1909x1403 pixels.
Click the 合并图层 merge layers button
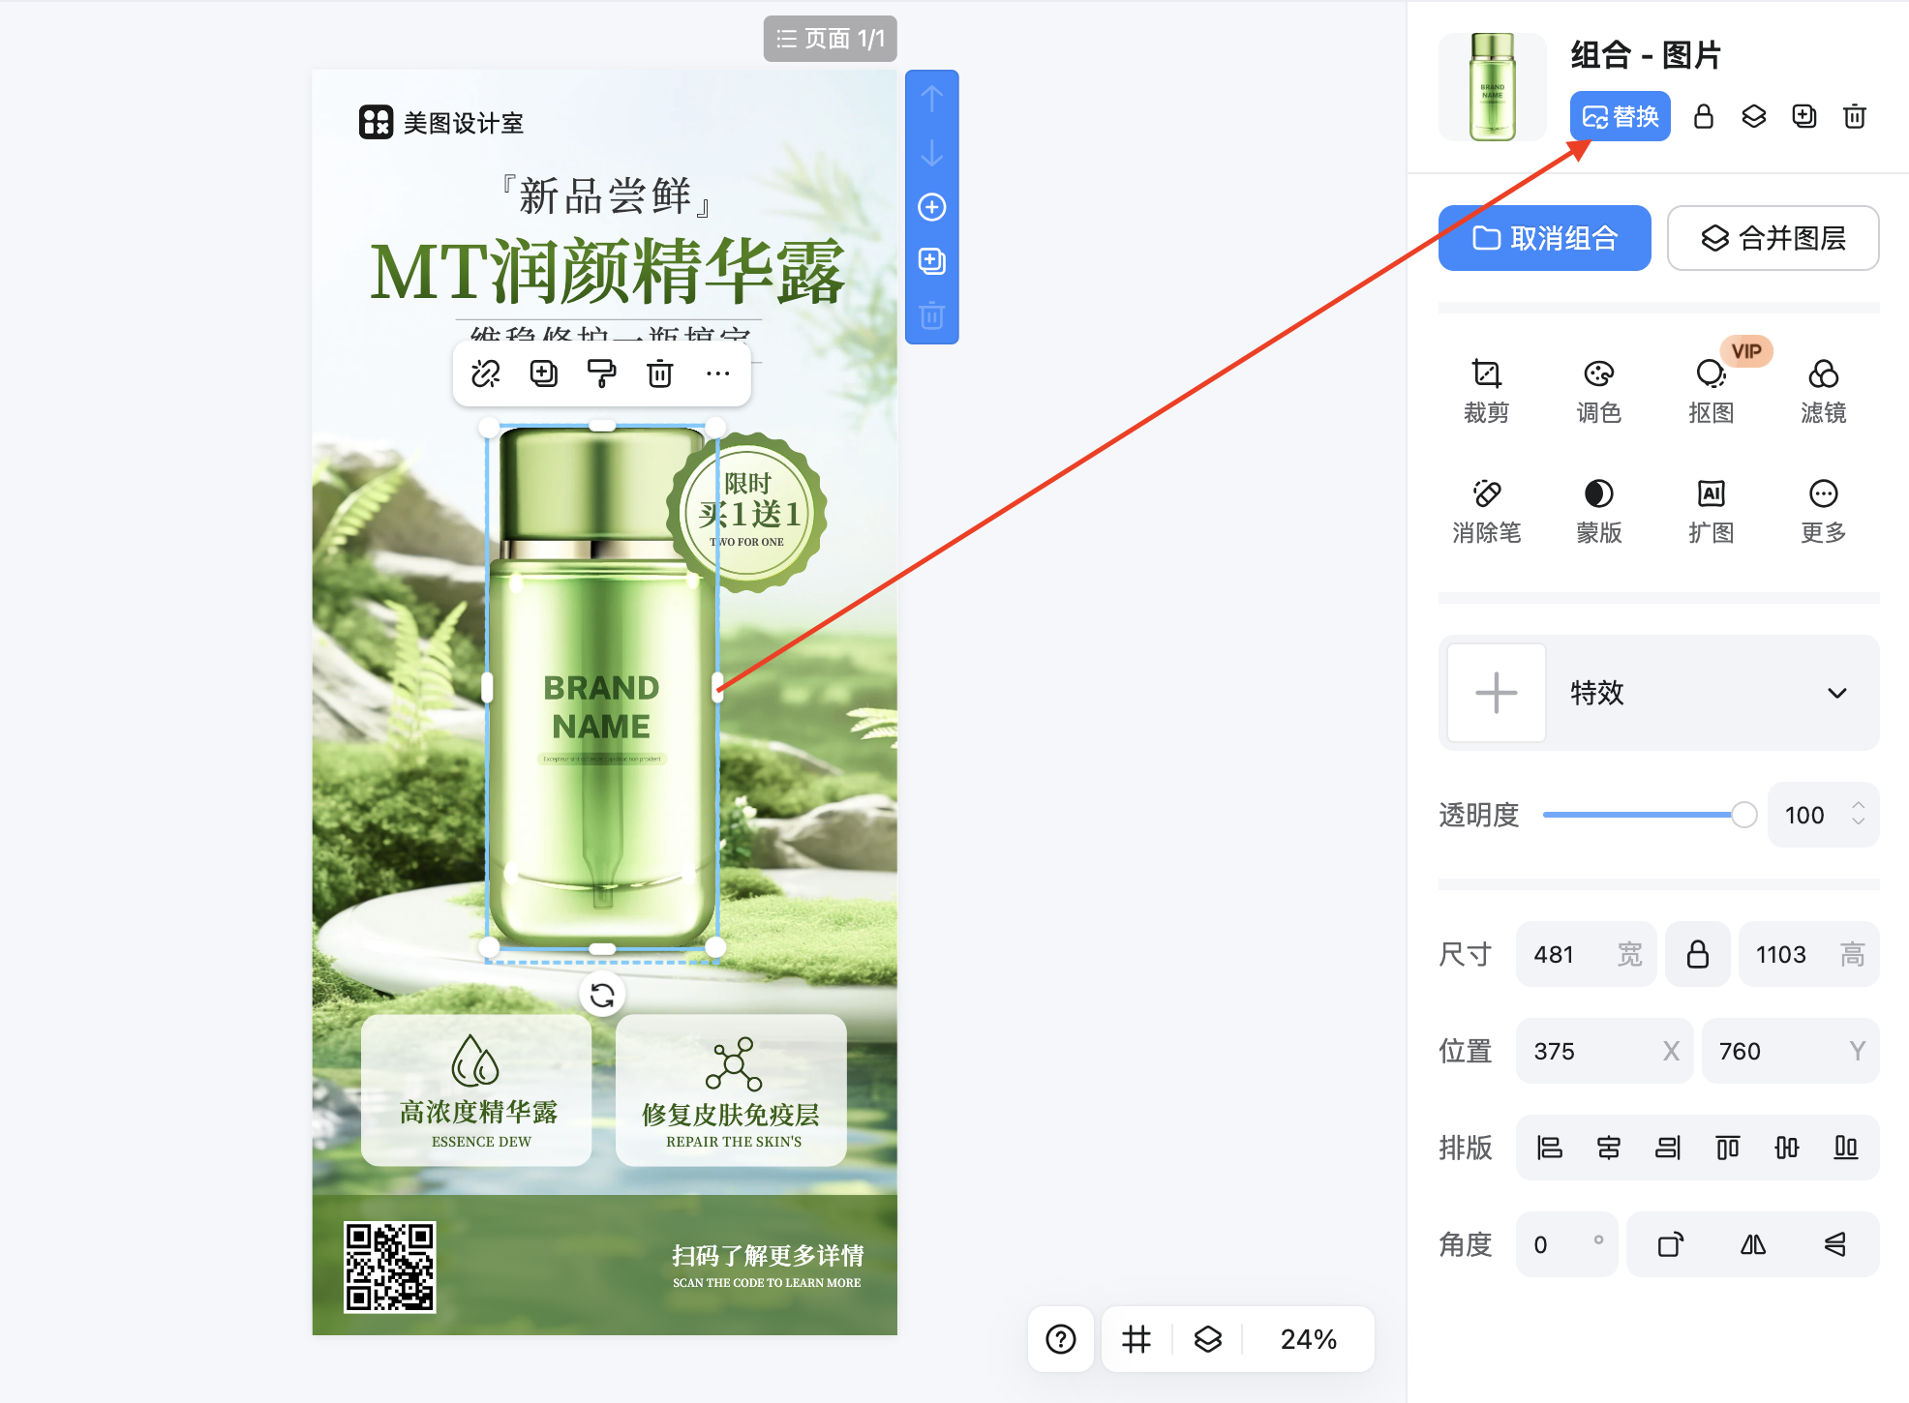tap(1773, 238)
